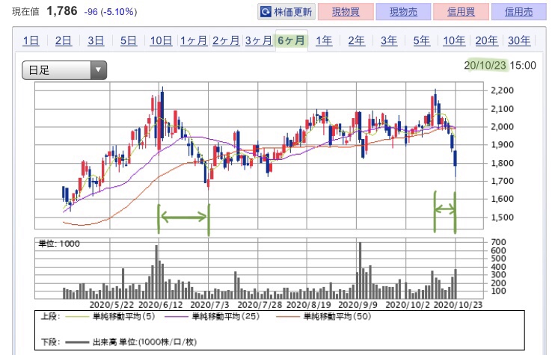Viewport: 552px width, 355px height.
Task: Click the 信用買 button
Action: click(x=461, y=12)
